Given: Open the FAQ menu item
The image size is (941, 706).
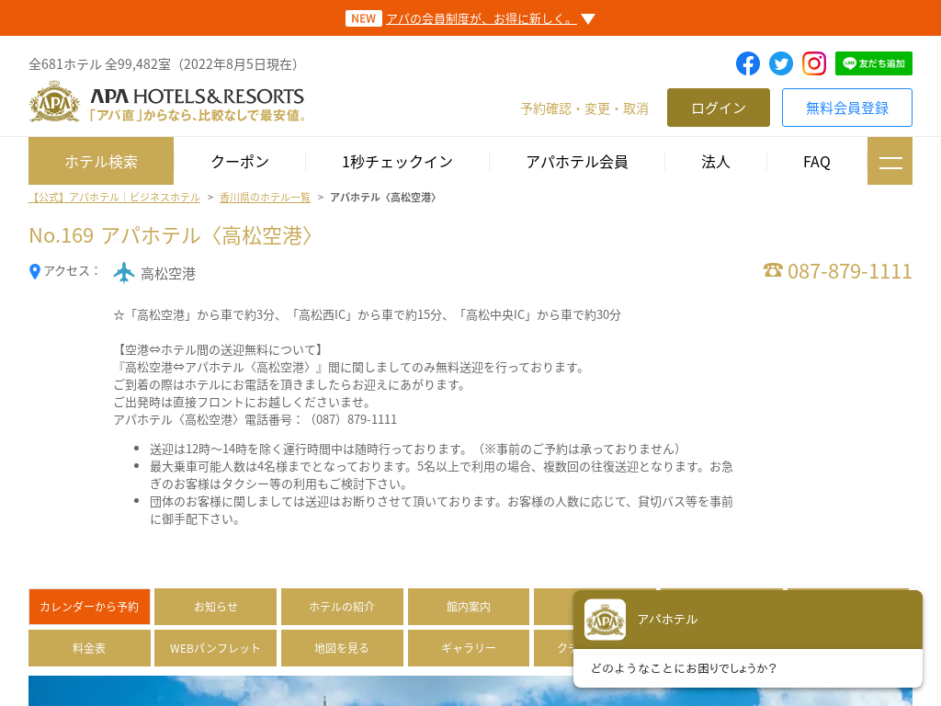Looking at the screenshot, I should point(817,162).
